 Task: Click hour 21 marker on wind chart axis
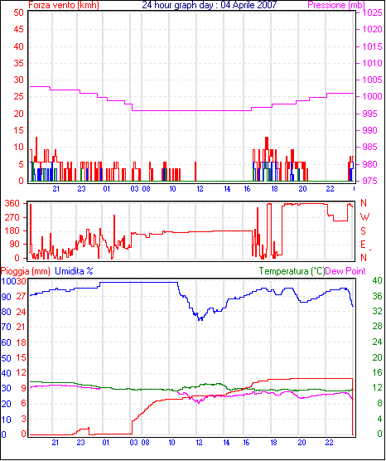click(55, 189)
